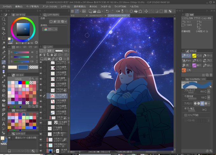The image size is (216, 155).
Task: Select the ペン sub tool
Action: click(187, 56)
